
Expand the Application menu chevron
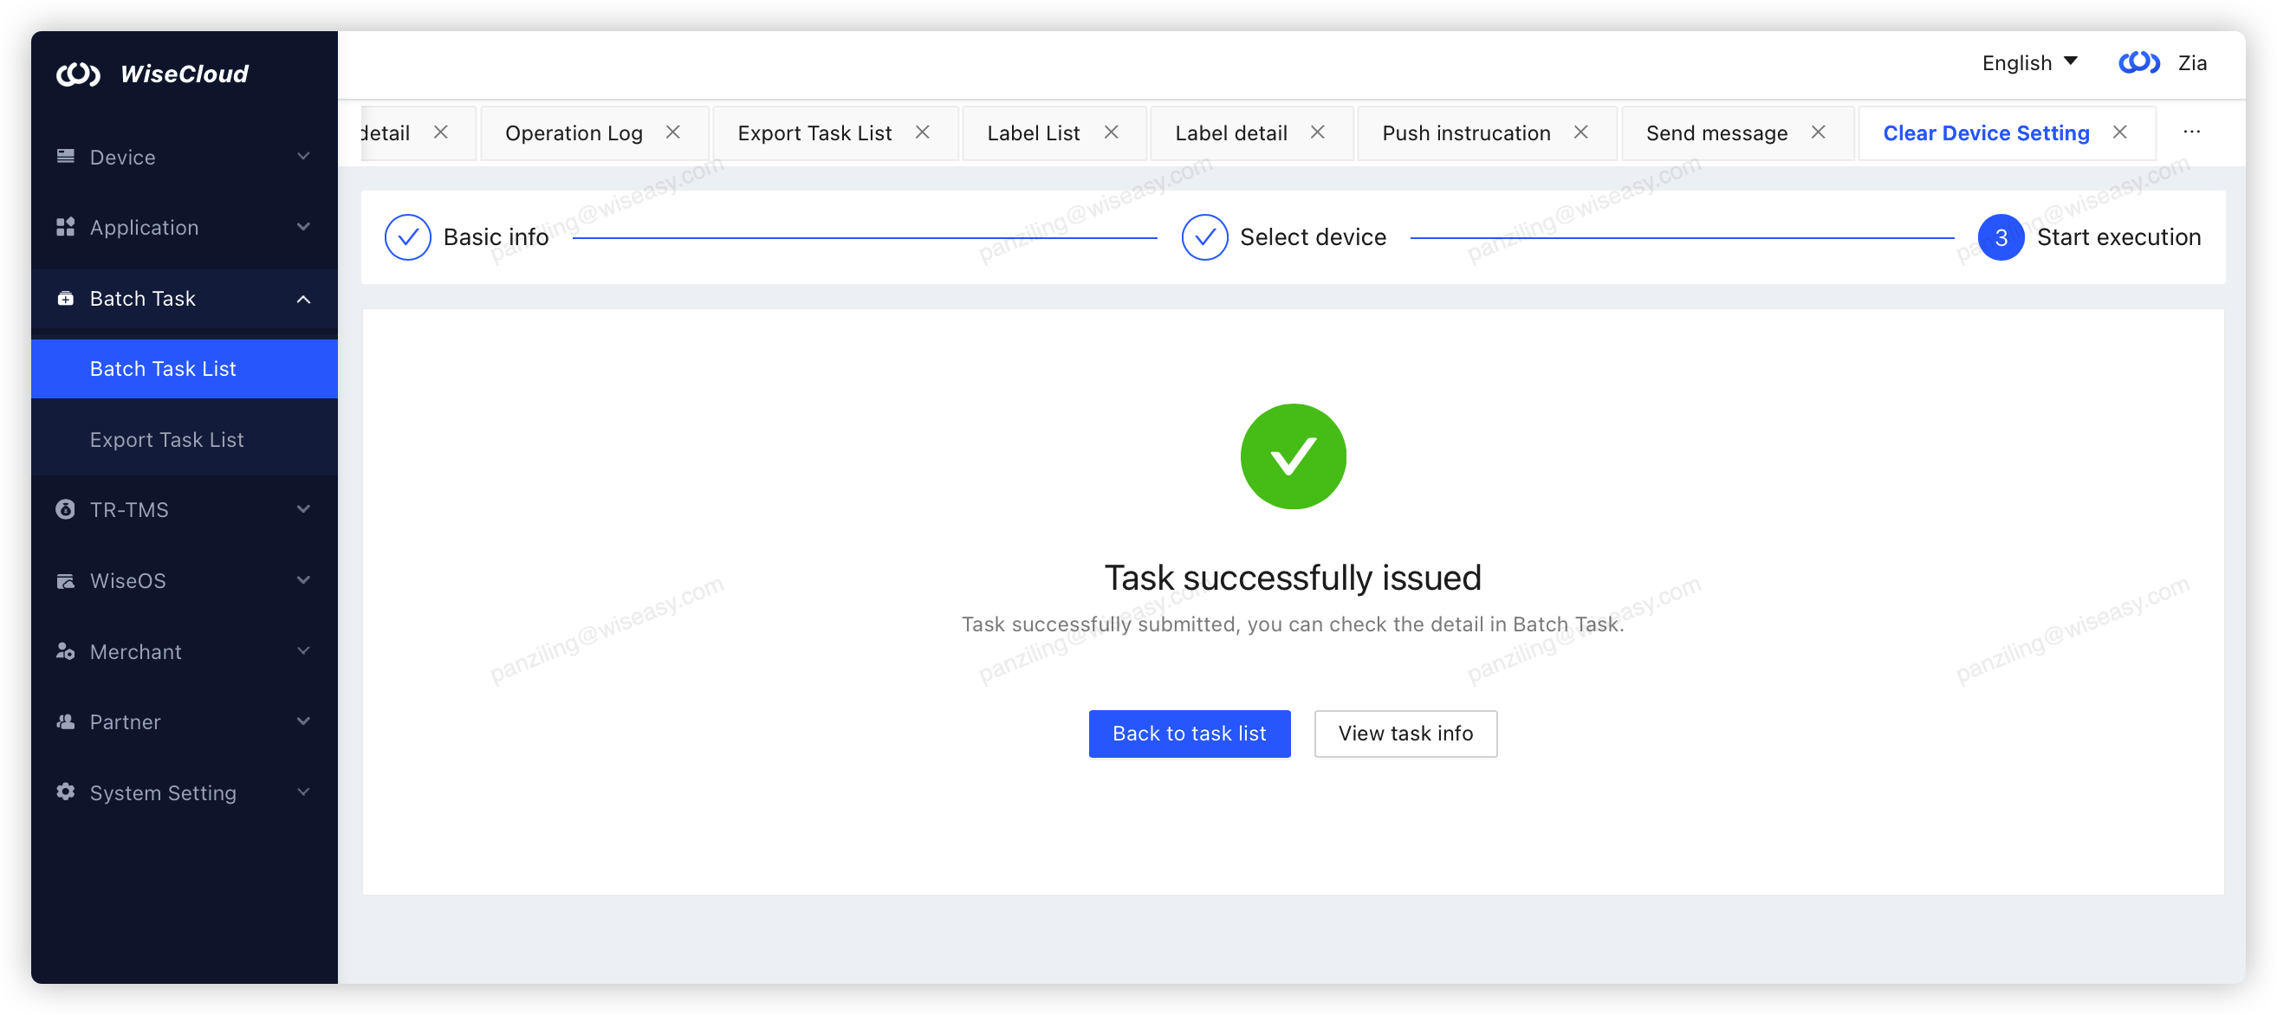[x=303, y=227]
